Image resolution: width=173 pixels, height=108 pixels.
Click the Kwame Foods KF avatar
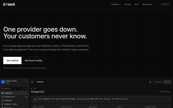tap(3, 82)
